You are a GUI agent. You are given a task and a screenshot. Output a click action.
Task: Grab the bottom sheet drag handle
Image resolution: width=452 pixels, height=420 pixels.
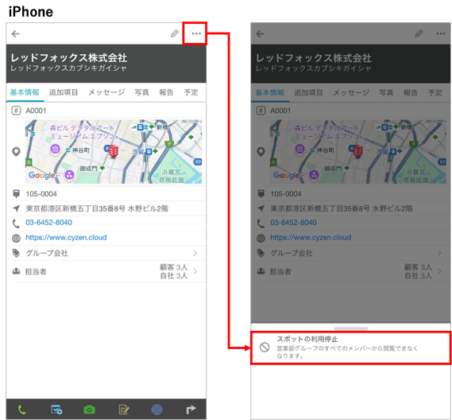click(x=351, y=329)
